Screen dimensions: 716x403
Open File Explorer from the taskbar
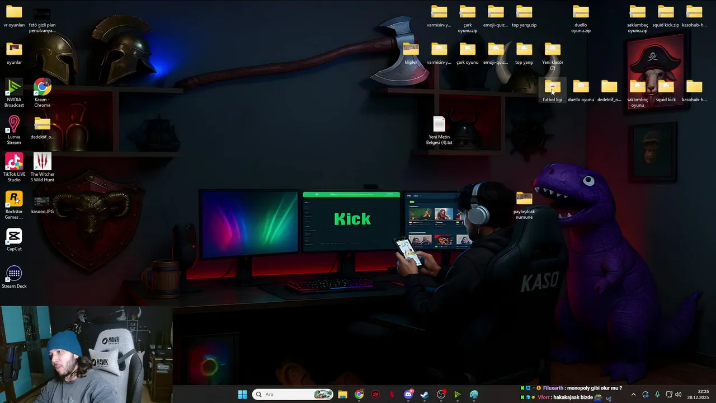[x=342, y=395]
